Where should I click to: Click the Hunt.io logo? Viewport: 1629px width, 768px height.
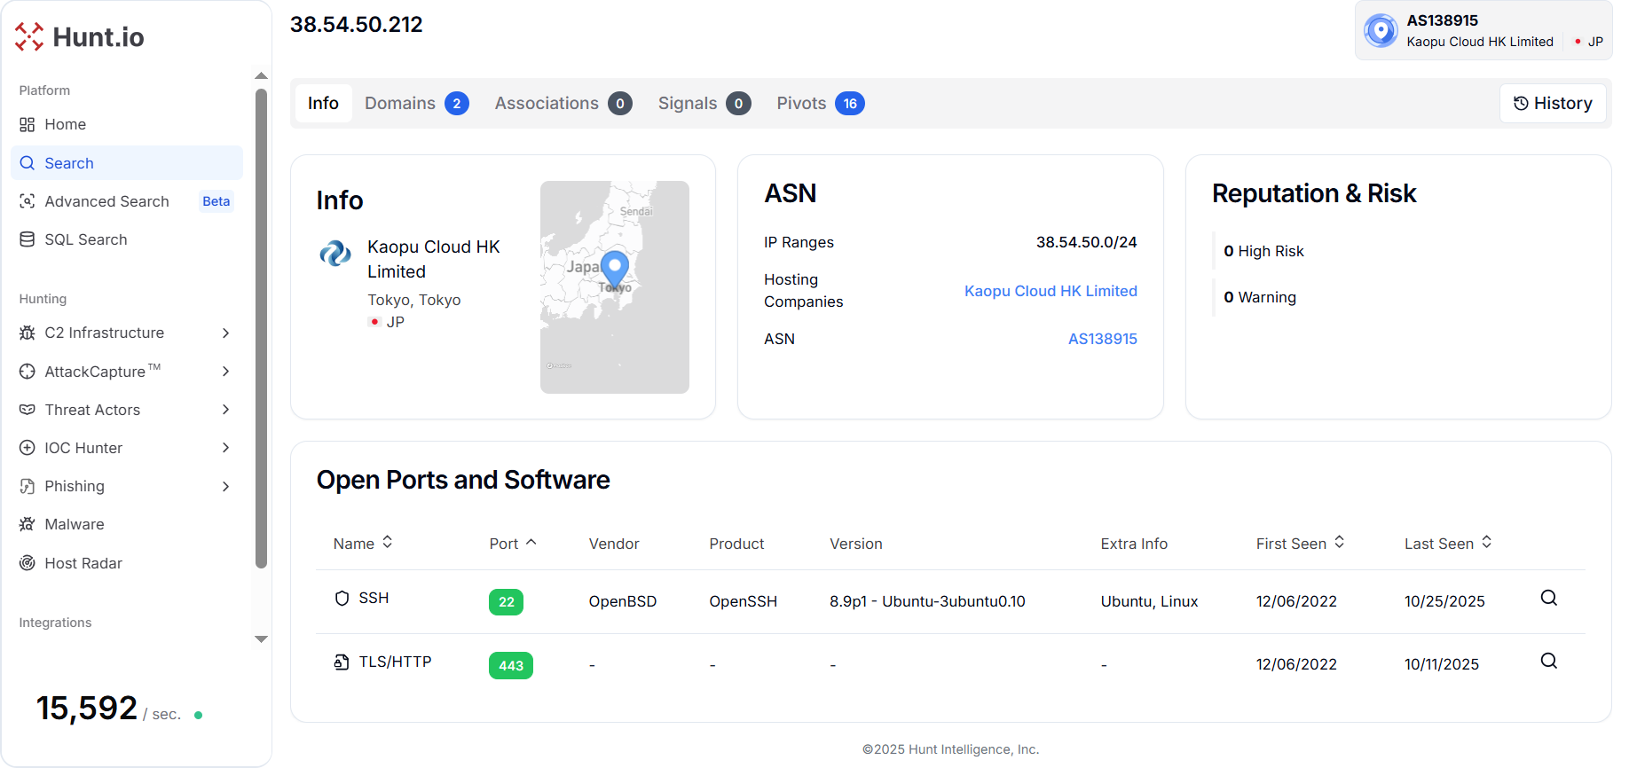(x=79, y=37)
